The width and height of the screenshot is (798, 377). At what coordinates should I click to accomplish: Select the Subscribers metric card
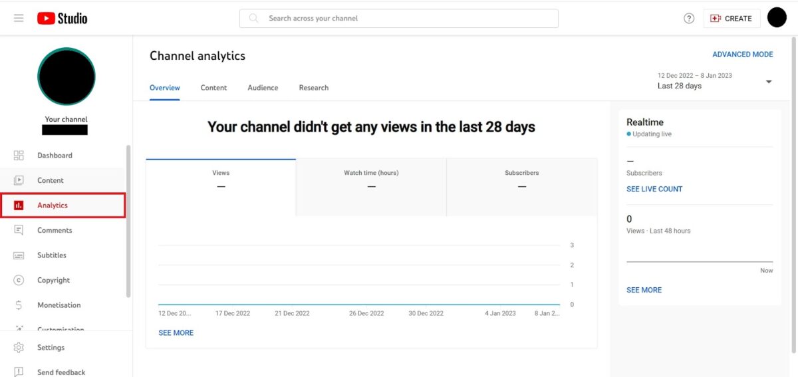point(522,187)
